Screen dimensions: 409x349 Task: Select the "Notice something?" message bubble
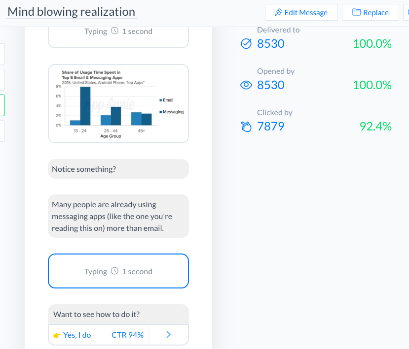(118, 169)
